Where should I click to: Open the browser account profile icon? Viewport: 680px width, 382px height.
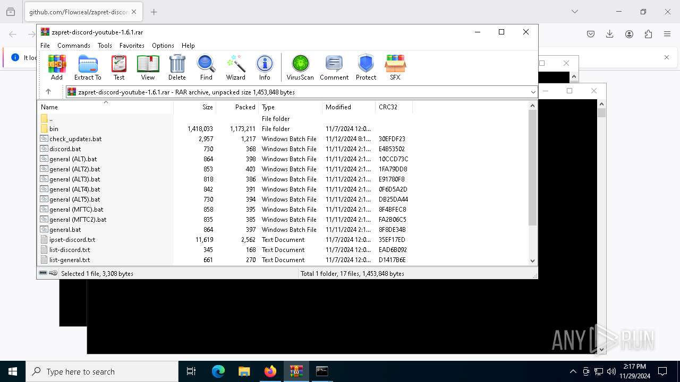click(629, 34)
